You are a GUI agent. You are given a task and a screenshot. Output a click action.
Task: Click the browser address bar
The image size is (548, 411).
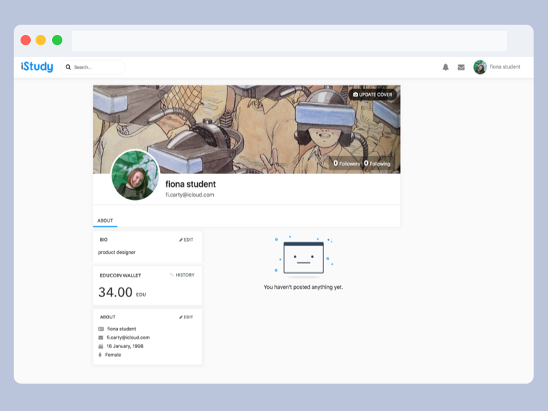pyautogui.click(x=289, y=41)
